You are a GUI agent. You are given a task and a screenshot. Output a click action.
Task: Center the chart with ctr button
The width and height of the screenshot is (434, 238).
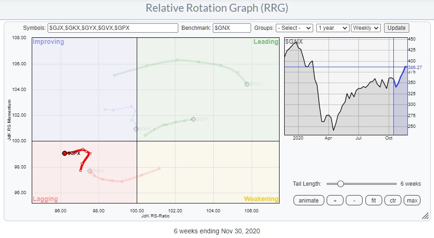pos(393,201)
